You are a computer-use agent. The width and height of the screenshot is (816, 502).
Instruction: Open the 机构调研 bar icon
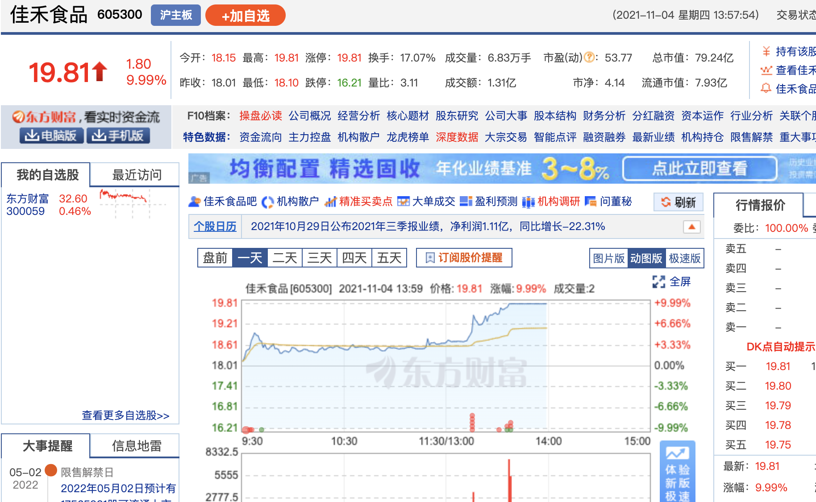529,202
